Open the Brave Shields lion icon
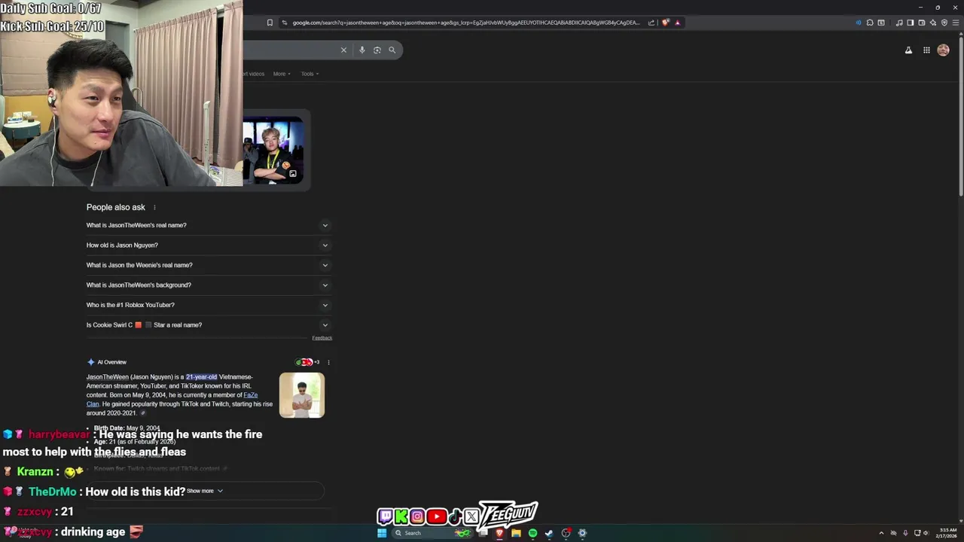Screen dimensions: 964x542 665,23
